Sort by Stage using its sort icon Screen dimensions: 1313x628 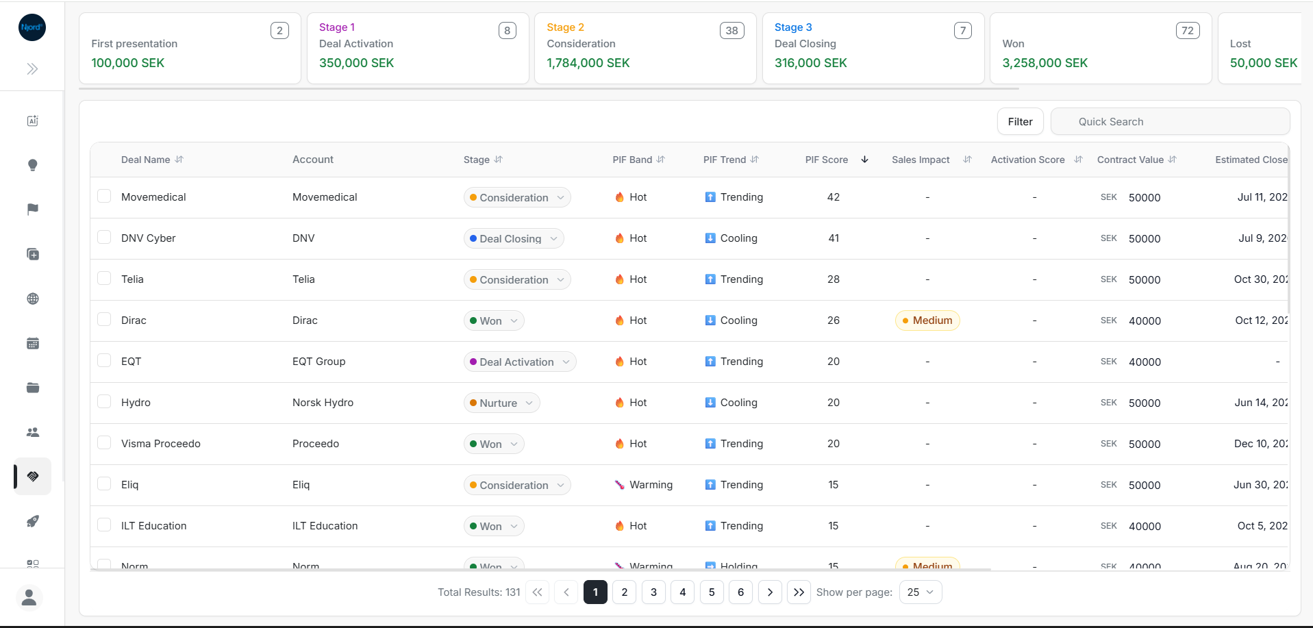coord(499,160)
